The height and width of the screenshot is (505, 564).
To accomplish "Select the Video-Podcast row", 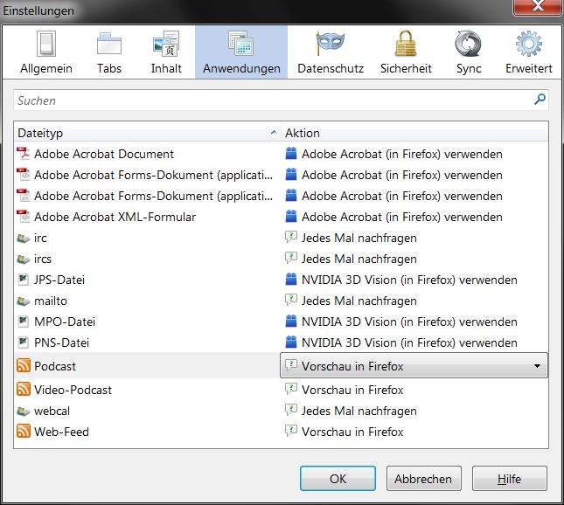I will (281, 390).
